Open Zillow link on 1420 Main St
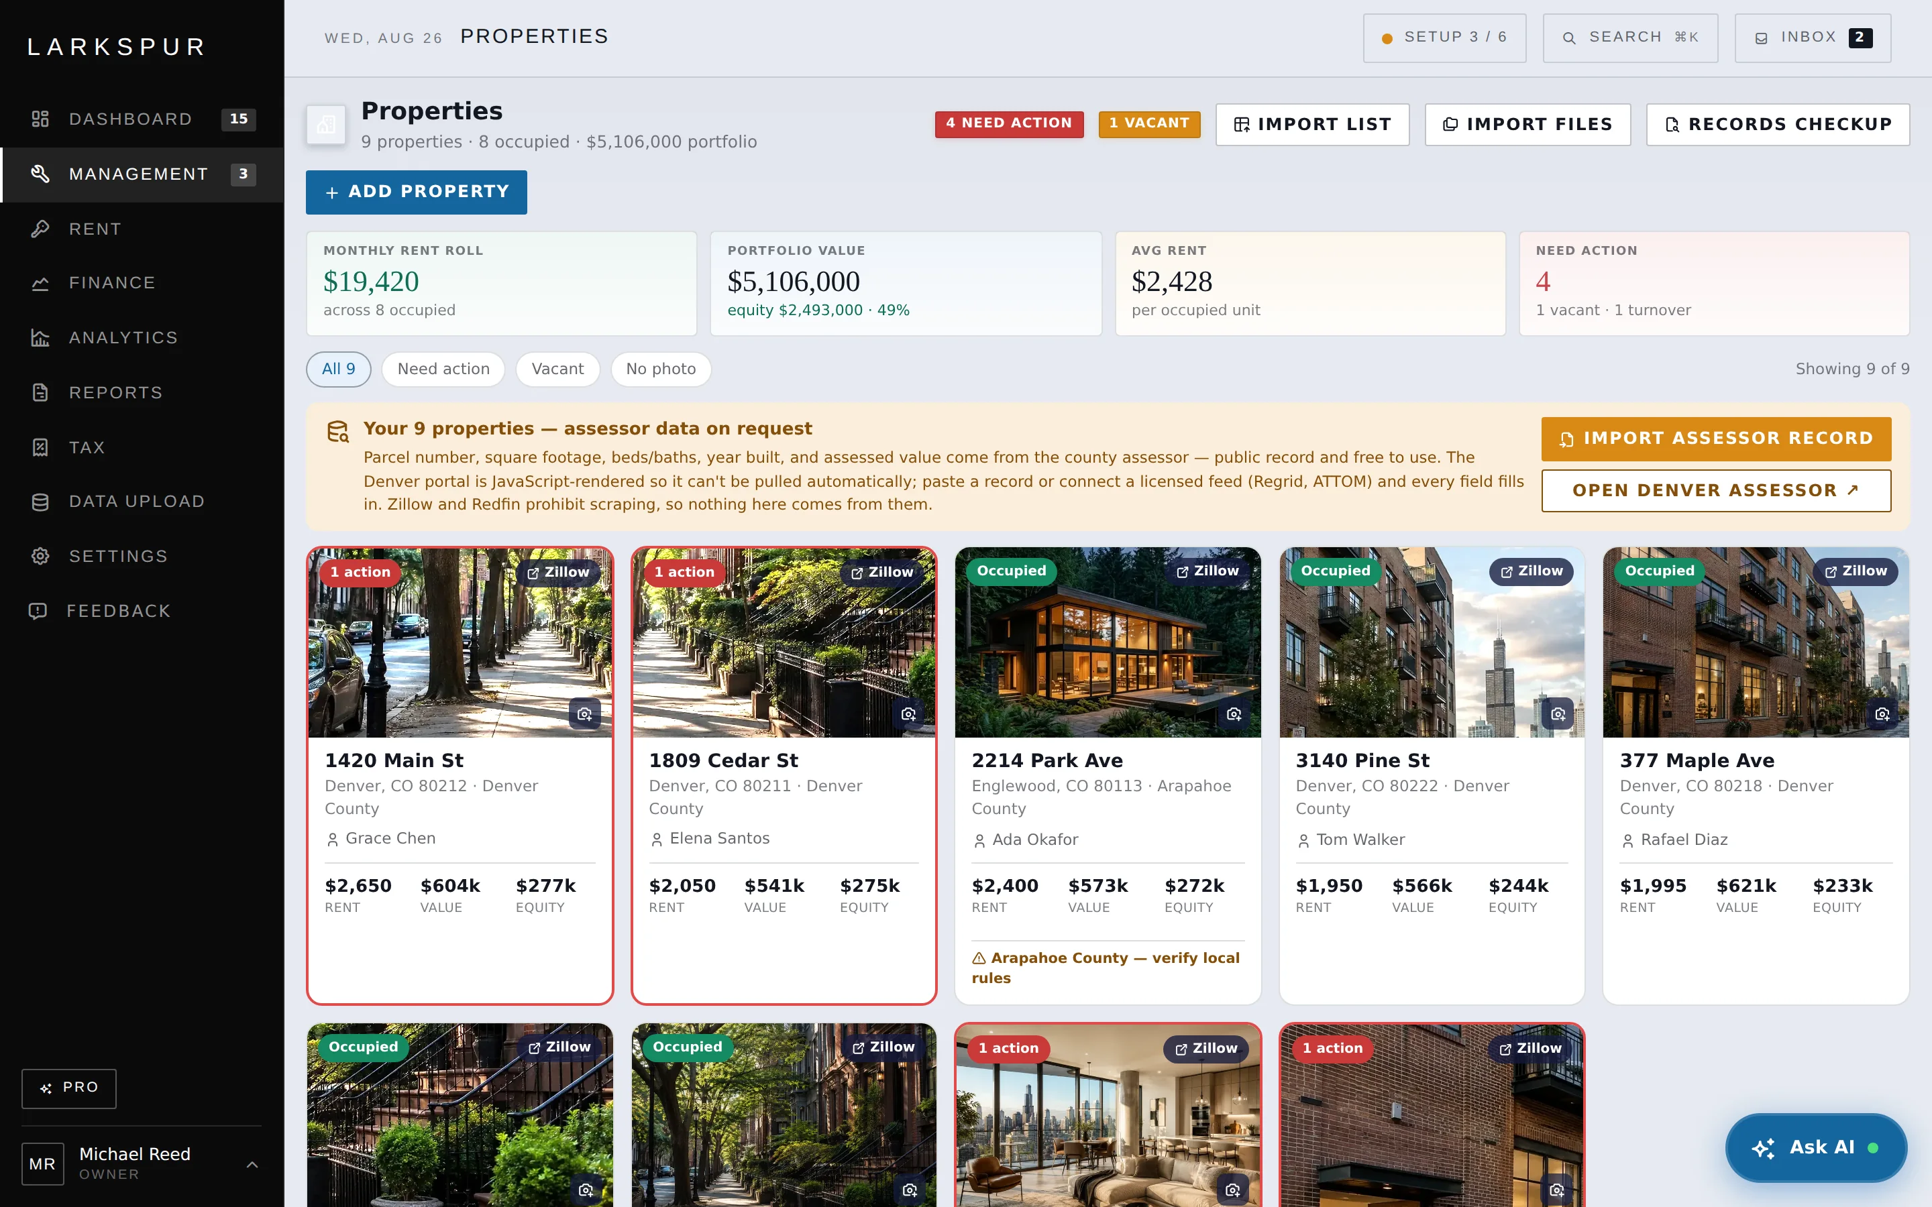Image resolution: width=1932 pixels, height=1207 pixels. tap(558, 573)
